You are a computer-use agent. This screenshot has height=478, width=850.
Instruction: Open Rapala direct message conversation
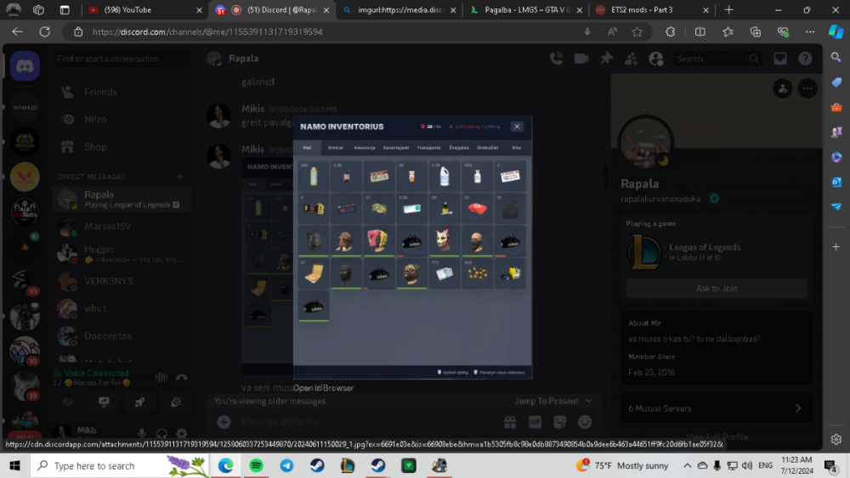pyautogui.click(x=122, y=200)
